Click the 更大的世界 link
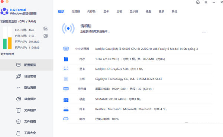223x137 pixels. click(x=7, y=54)
